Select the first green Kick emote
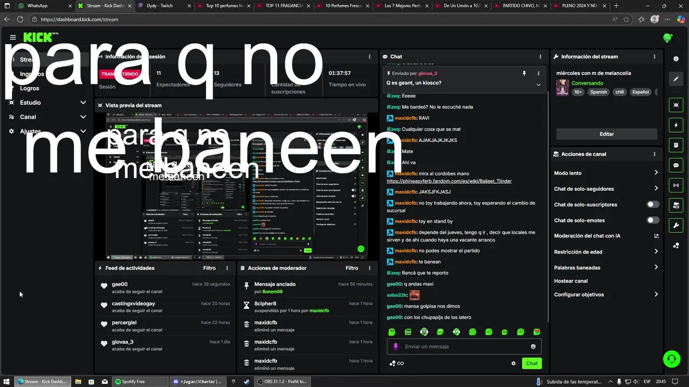Screen dimensions: 689x387 [x=392, y=332]
